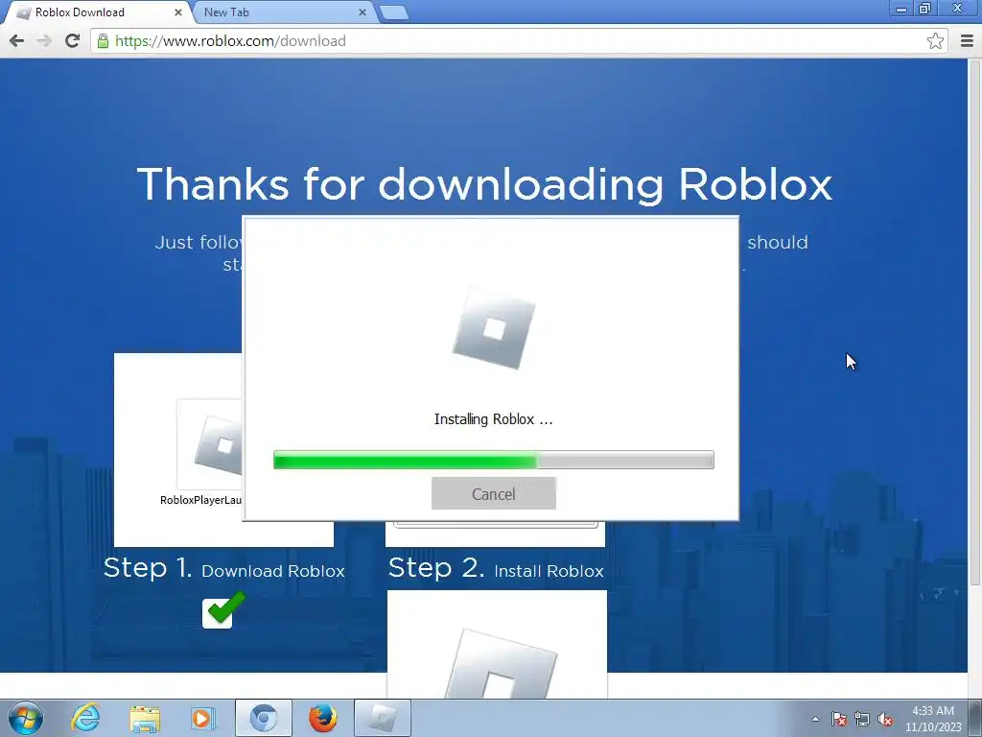
Task: Click the 'Step 2. Install Roblox' label
Action: pyautogui.click(x=496, y=568)
